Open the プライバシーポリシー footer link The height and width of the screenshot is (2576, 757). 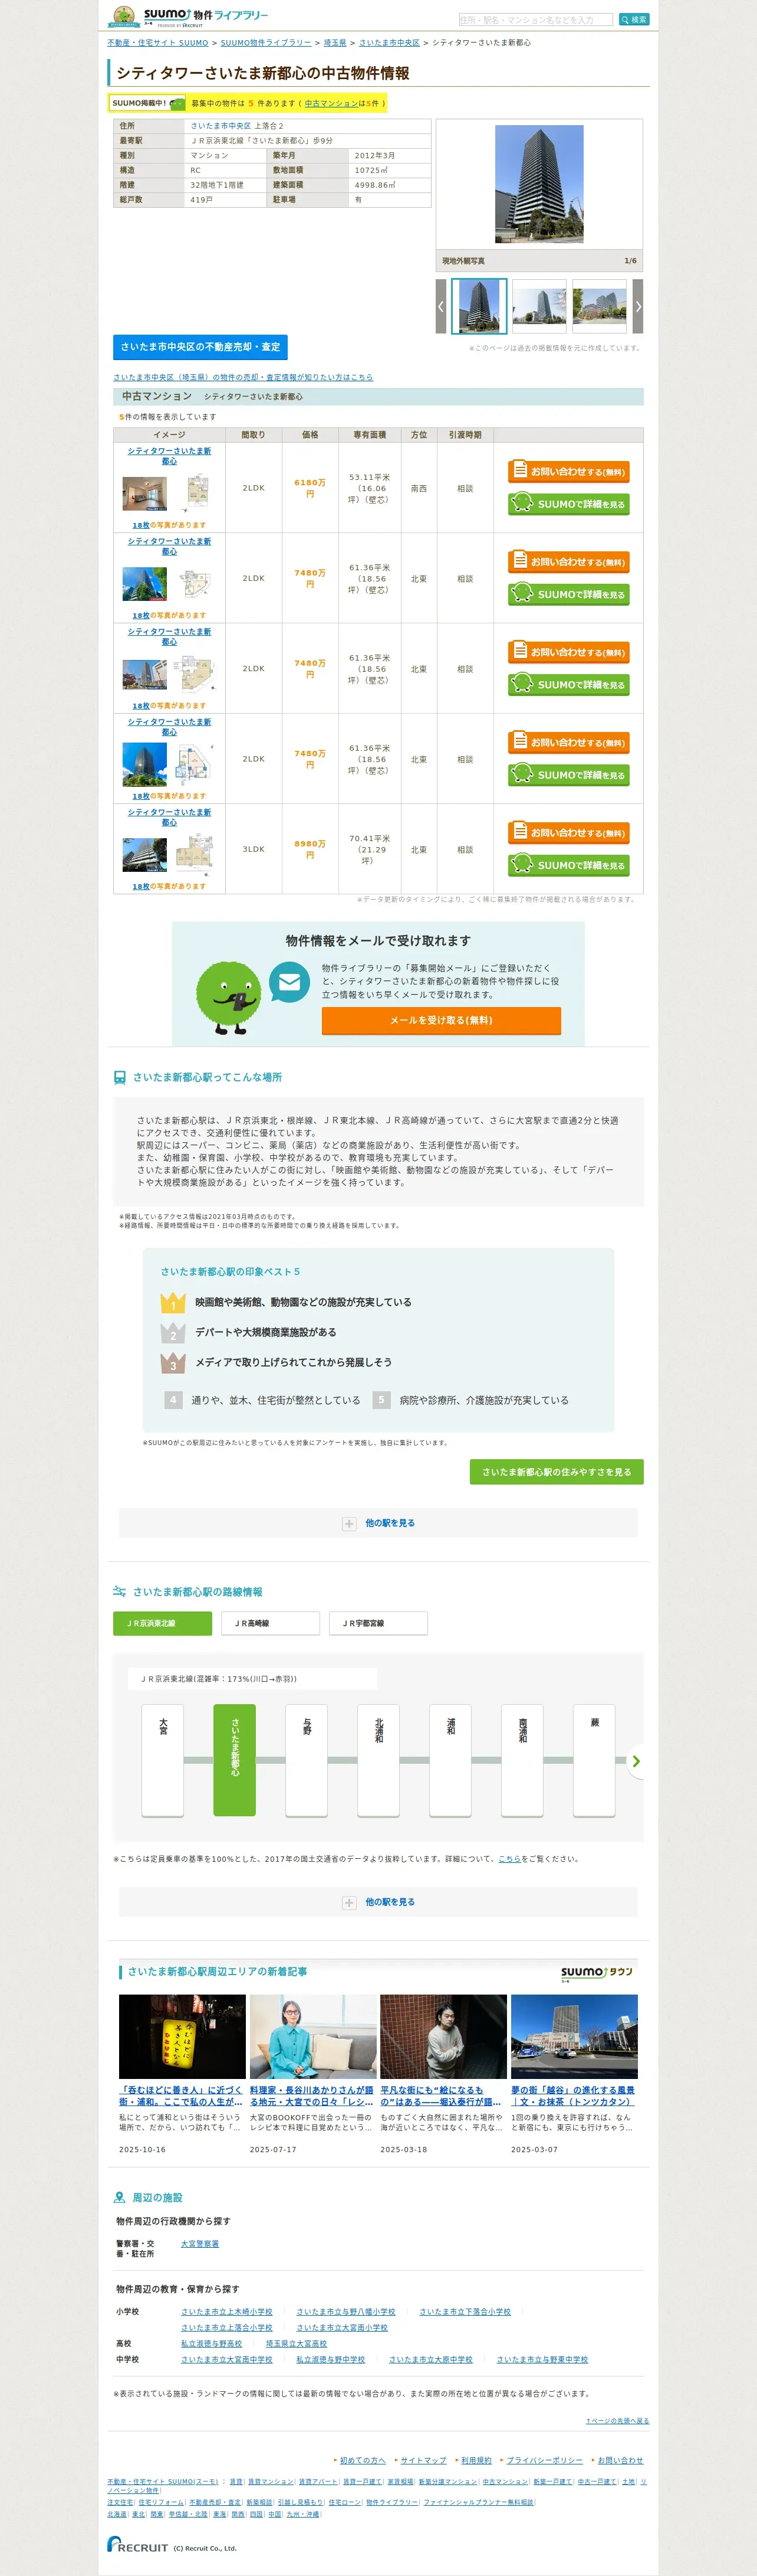[x=544, y=2460]
